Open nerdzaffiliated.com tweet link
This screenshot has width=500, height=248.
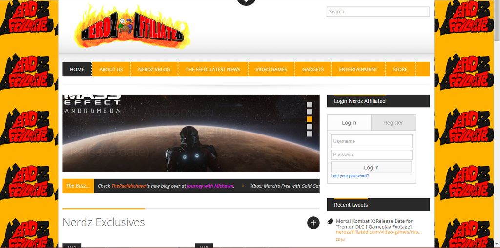pyautogui.click(x=379, y=232)
